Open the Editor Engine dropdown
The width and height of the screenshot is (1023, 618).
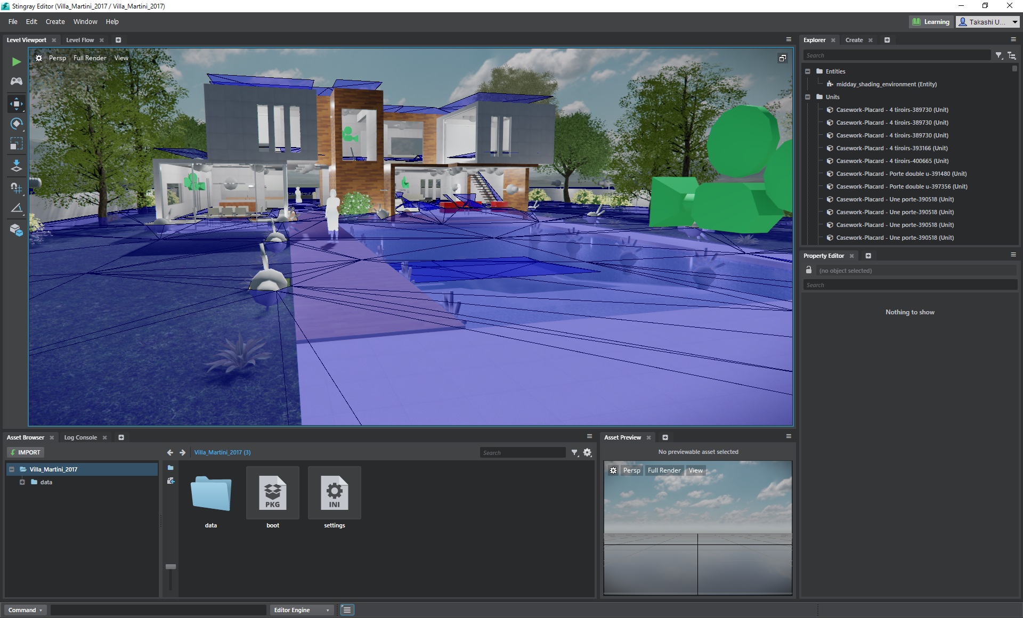coord(302,610)
